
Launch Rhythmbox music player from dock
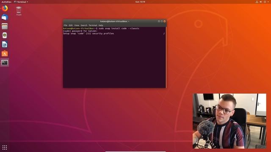click(x=5, y=35)
